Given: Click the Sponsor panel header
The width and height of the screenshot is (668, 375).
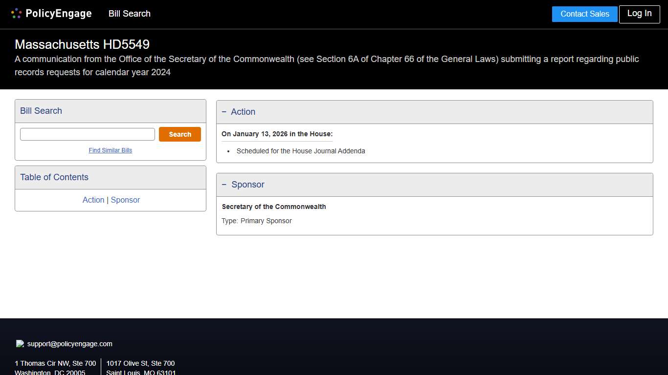Looking at the screenshot, I should (x=248, y=185).
